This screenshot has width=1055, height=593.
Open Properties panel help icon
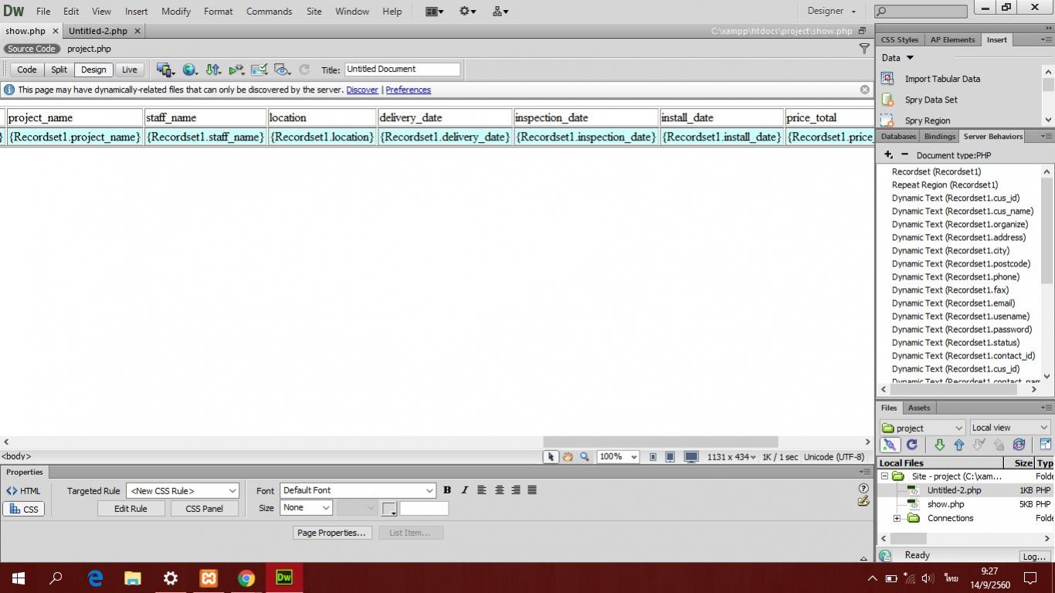tap(863, 488)
